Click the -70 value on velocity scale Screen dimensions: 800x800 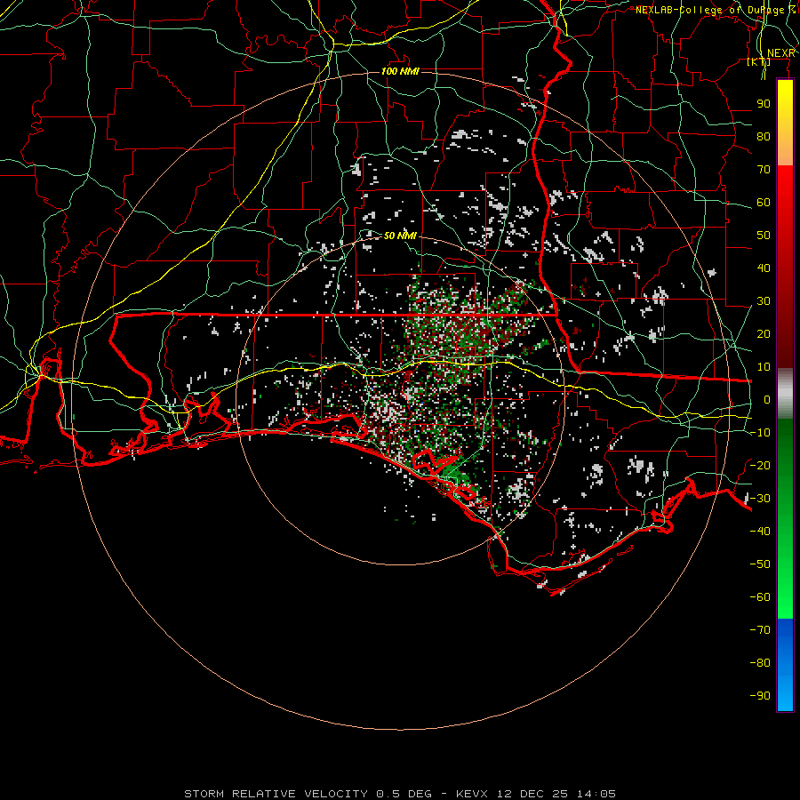click(760, 630)
